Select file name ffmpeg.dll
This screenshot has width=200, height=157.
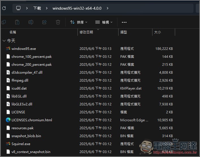[20, 80]
